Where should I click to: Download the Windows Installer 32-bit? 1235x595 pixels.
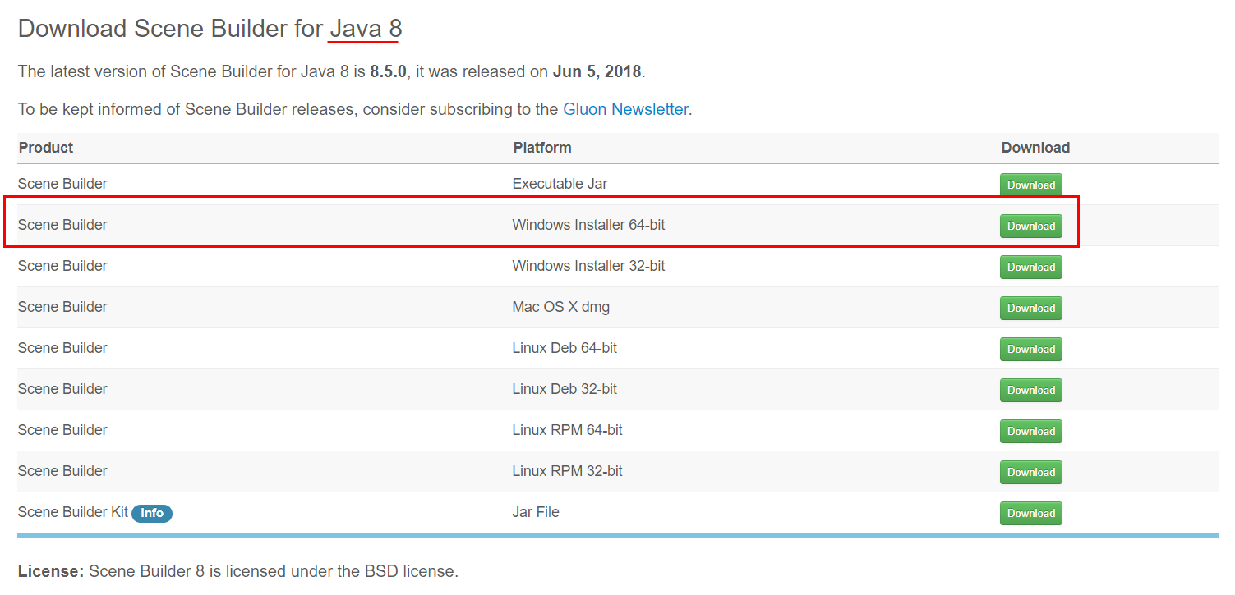tap(1030, 267)
